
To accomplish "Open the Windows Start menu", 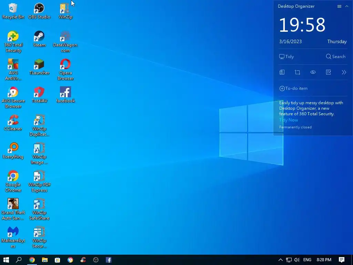I will tap(6, 260).
